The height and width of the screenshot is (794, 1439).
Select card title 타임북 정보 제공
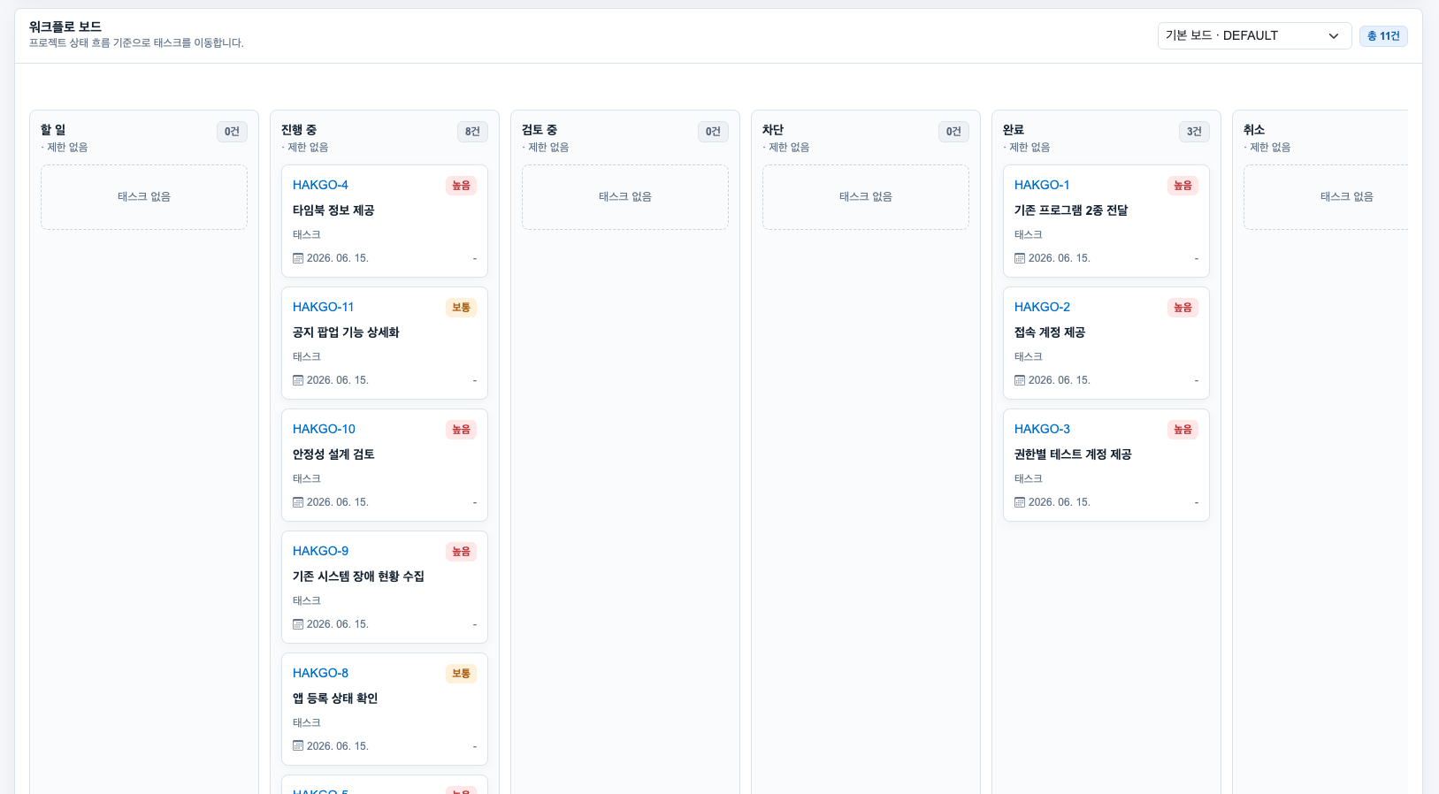coord(333,210)
